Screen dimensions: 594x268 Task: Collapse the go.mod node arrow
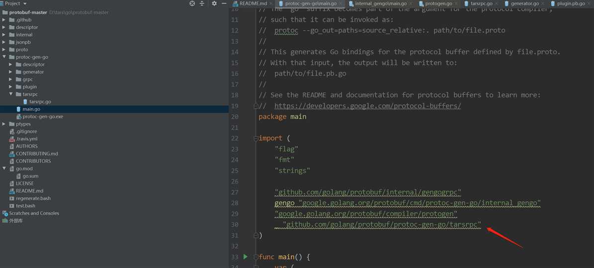pyautogui.click(x=4, y=169)
